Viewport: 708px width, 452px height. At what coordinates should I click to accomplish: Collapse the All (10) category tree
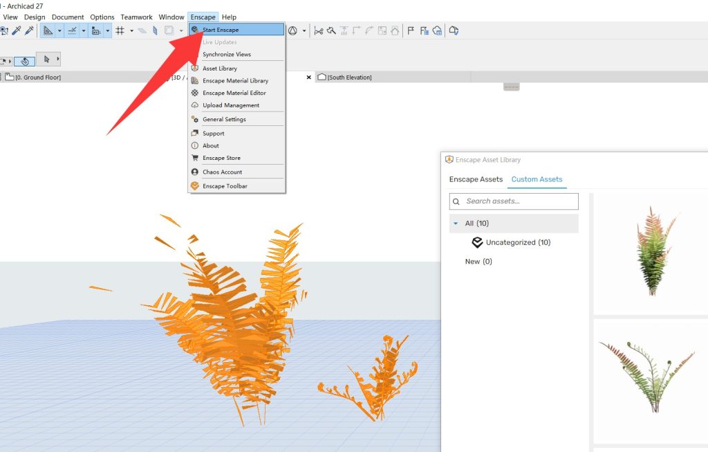pos(456,224)
